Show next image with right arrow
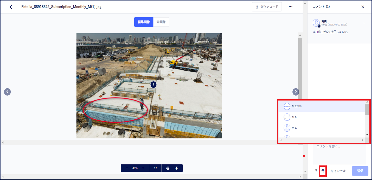 pyautogui.click(x=296, y=92)
